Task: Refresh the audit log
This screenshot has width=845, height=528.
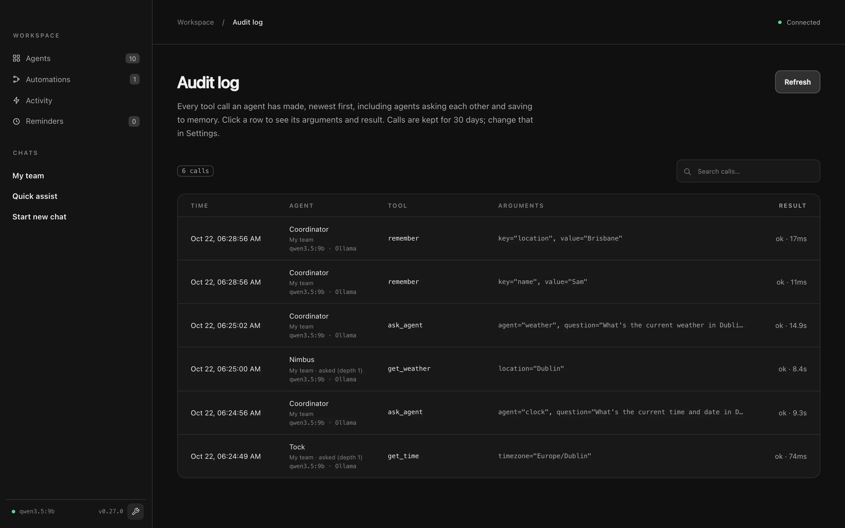Action: pos(797,82)
